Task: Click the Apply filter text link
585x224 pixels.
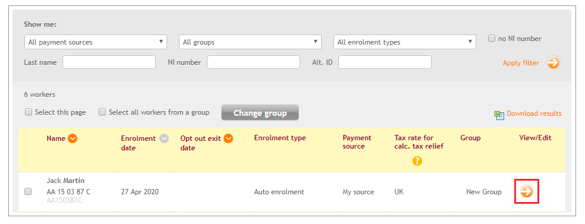Action: tap(521, 63)
